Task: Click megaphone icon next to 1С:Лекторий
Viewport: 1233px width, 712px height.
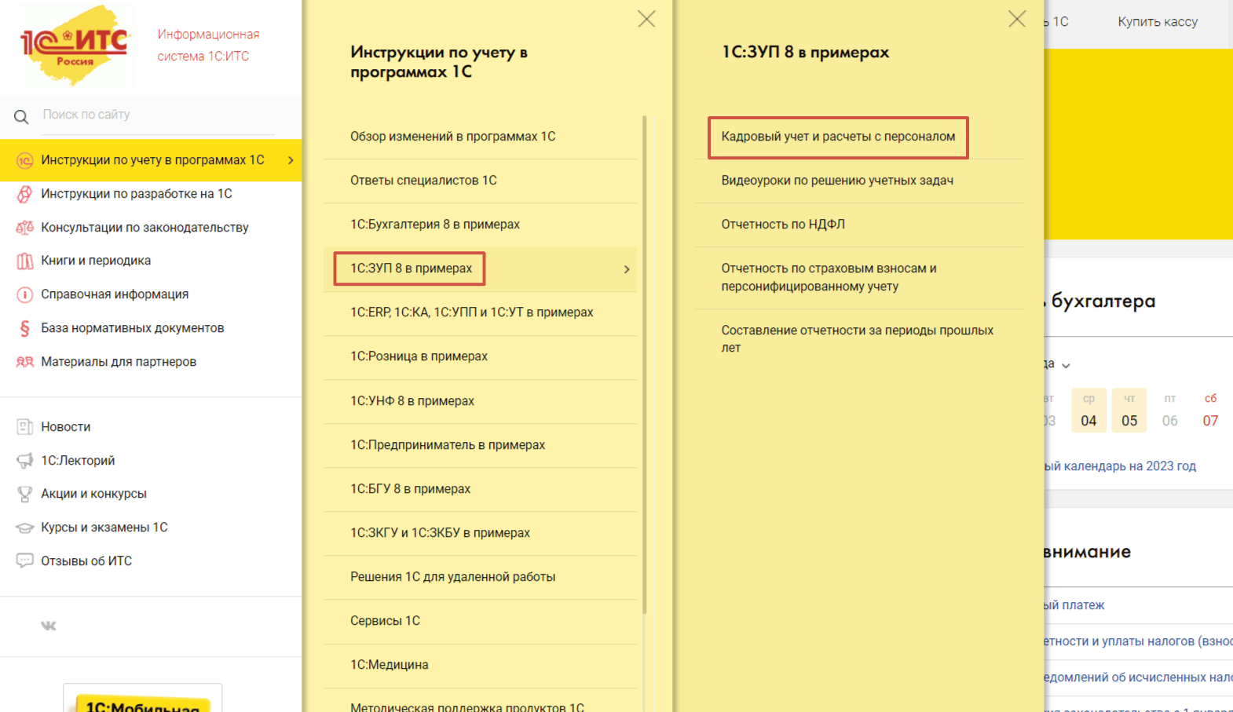Action: 24,461
